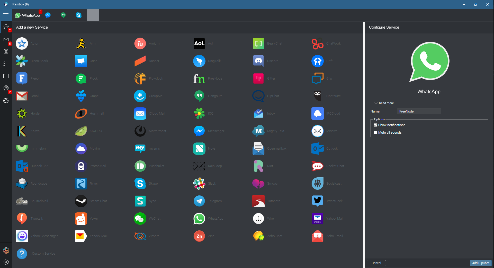The height and width of the screenshot is (268, 494).
Task: Choose the HipChat service icon
Action: pos(258,96)
